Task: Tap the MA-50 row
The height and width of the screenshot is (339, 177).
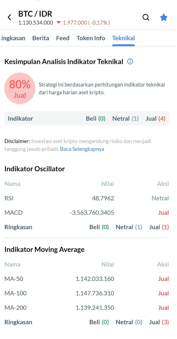Action: (86, 279)
